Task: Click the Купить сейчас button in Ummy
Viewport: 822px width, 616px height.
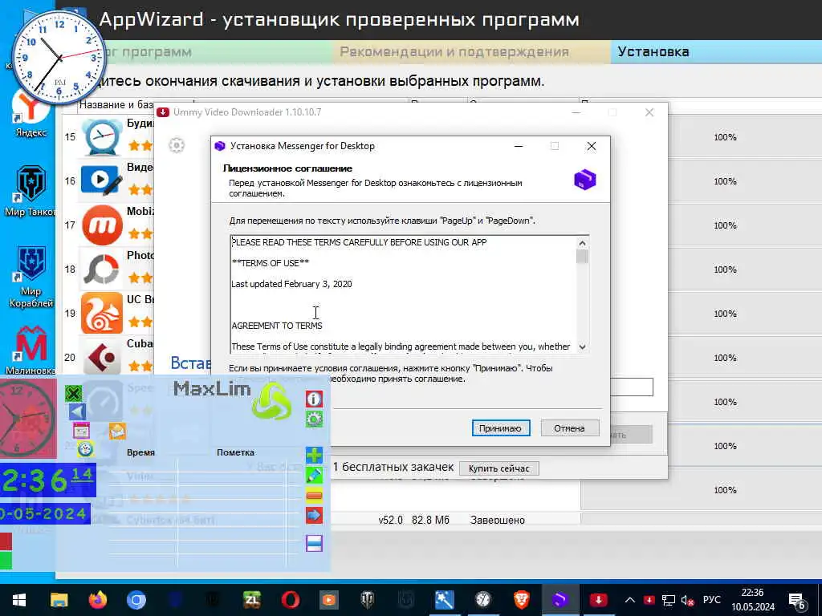Action: click(498, 468)
